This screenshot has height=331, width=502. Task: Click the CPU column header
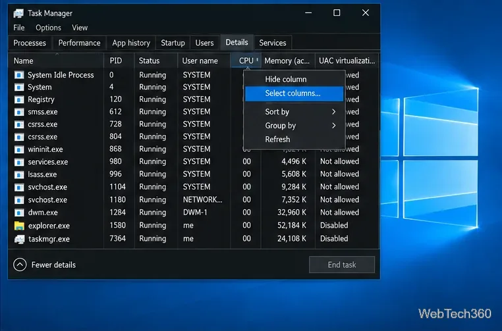tap(246, 61)
